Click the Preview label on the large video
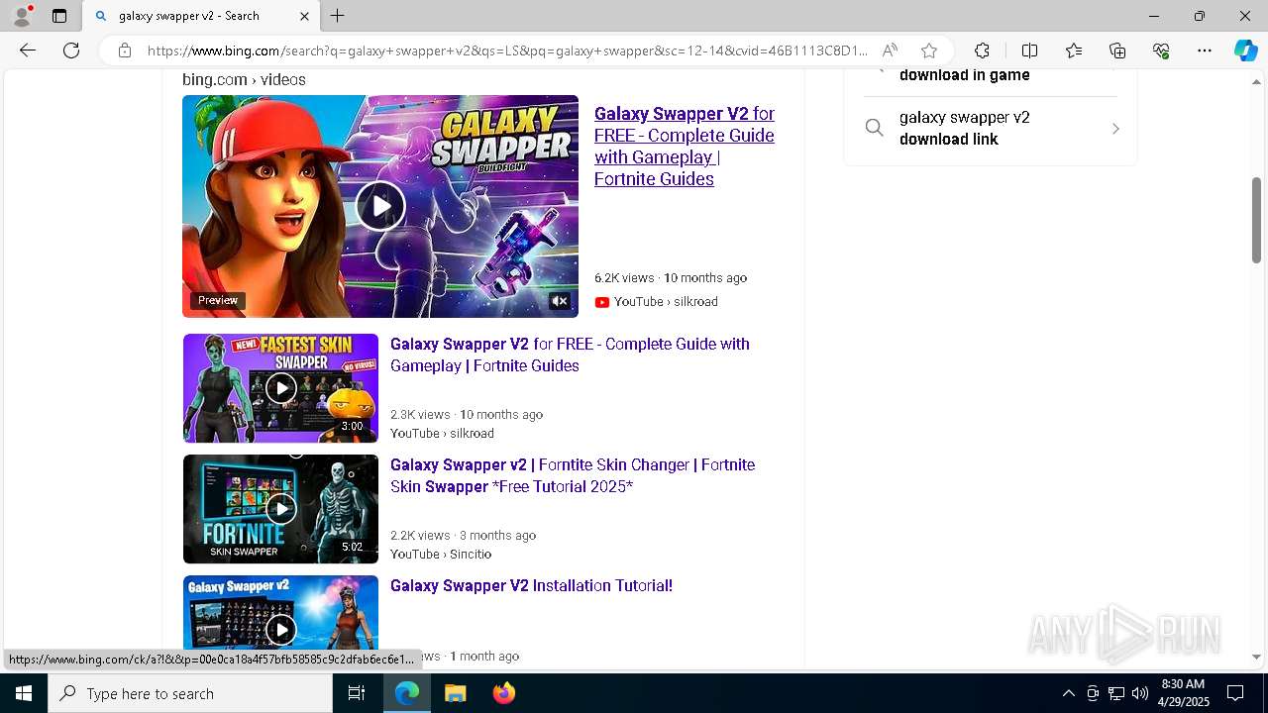 [x=218, y=300]
